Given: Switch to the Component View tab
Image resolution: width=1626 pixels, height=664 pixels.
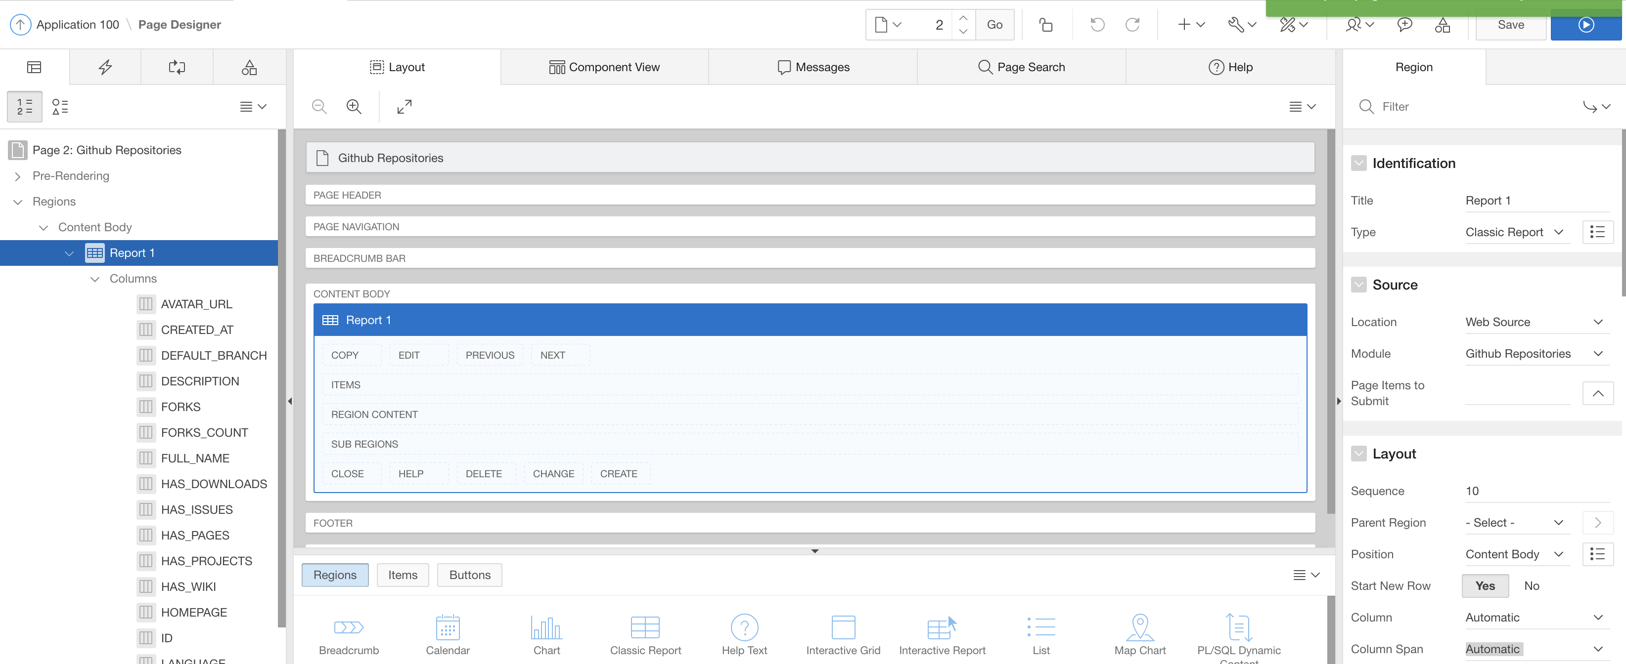Looking at the screenshot, I should click(x=604, y=67).
